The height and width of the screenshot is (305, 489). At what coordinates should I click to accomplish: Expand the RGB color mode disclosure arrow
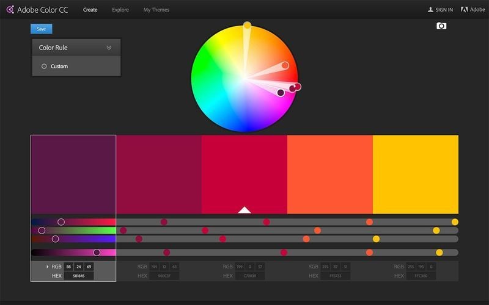(48, 267)
